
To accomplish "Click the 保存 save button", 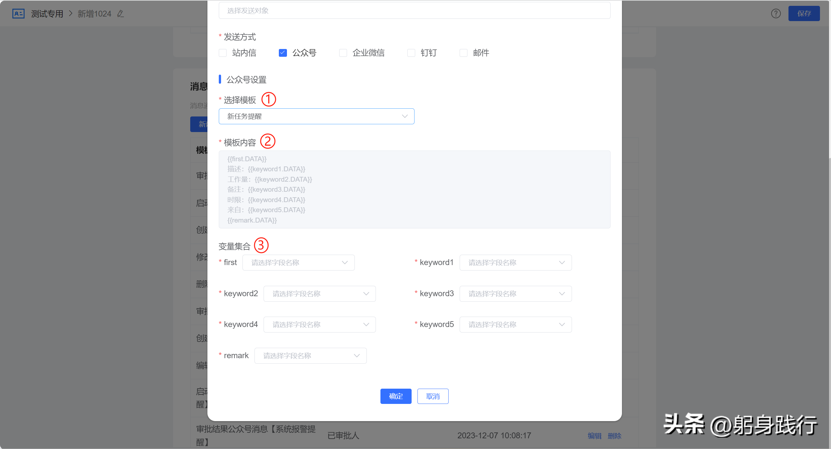I will click(x=804, y=14).
